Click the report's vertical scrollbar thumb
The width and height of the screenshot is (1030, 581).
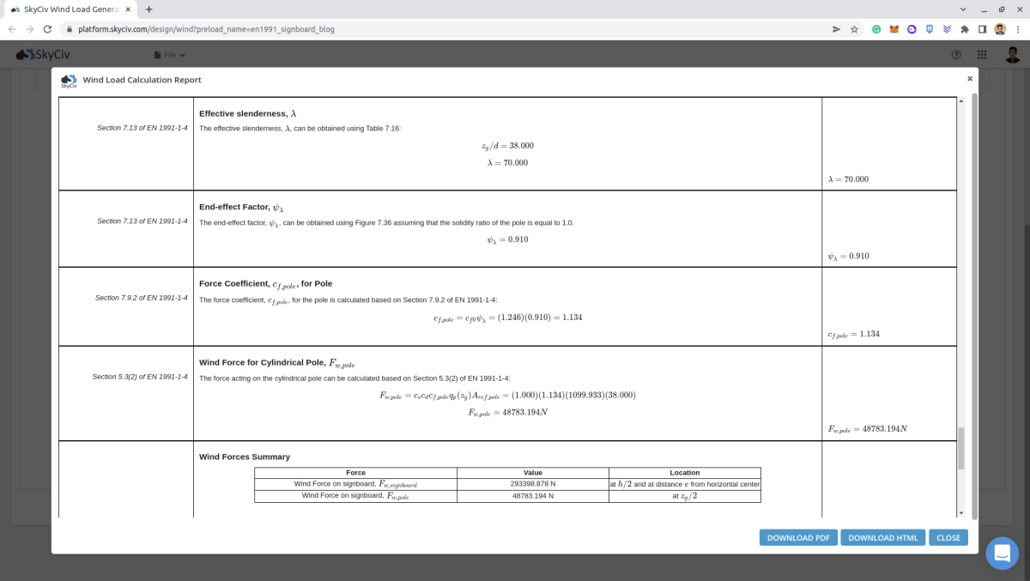pyautogui.click(x=961, y=448)
